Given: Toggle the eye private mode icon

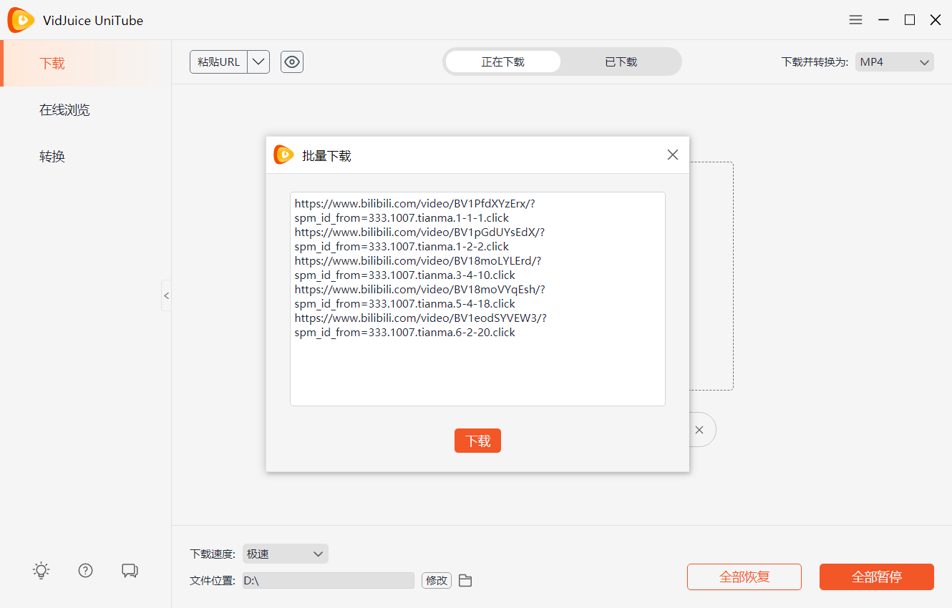Looking at the screenshot, I should pos(292,62).
